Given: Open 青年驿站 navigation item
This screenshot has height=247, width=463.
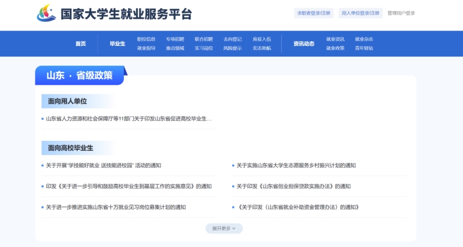Looking at the screenshot, I should [364, 48].
